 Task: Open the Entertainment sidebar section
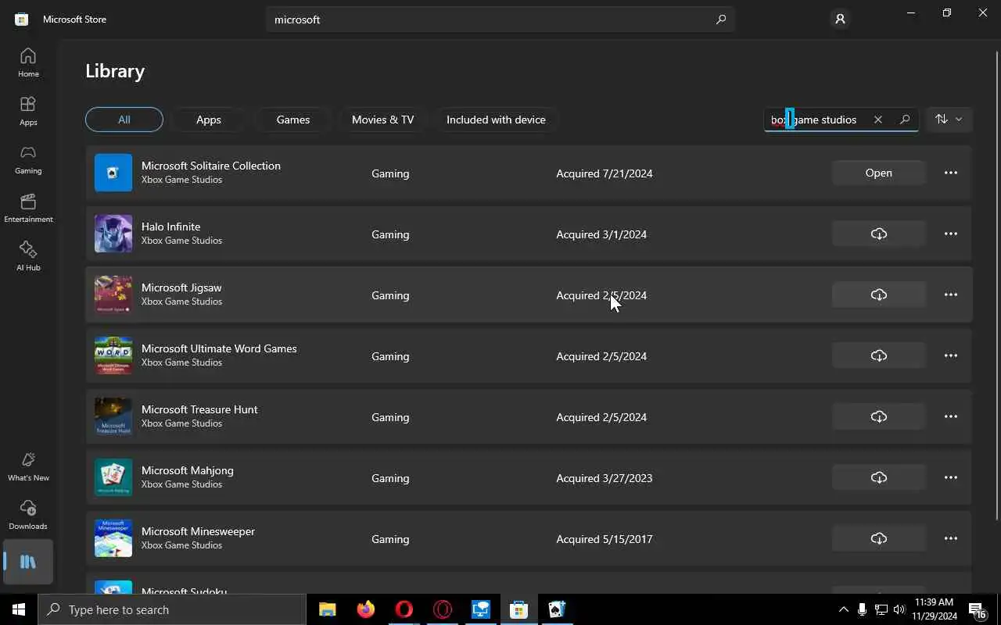(28, 208)
